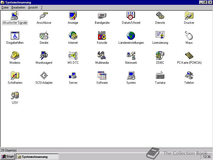The width and height of the screenshot is (213, 160).
Task: Select the Monitoragent icon
Action: click(x=44, y=55)
